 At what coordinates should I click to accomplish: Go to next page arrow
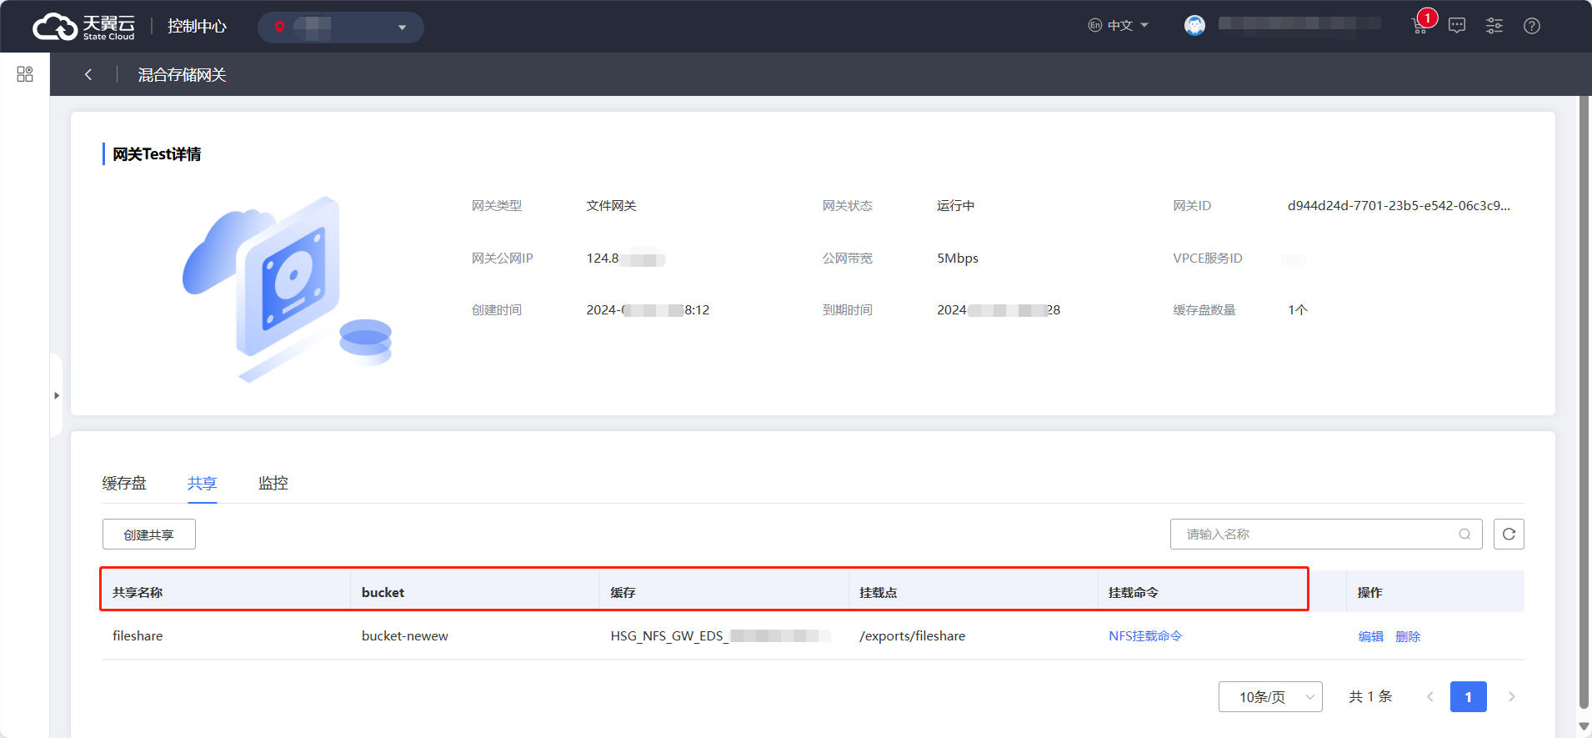pos(1511,697)
